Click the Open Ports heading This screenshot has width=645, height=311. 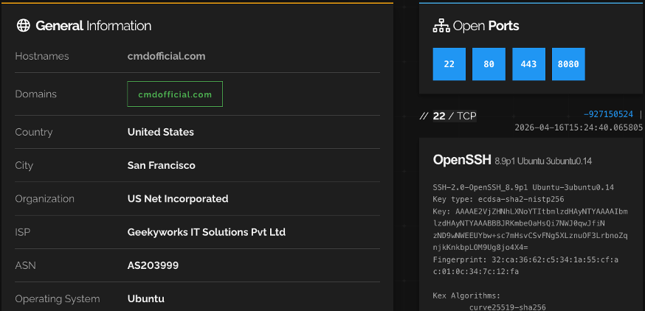point(486,26)
